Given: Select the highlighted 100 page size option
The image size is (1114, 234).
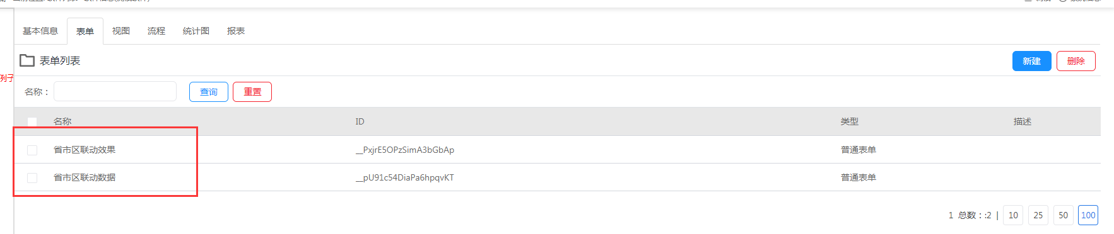Looking at the screenshot, I should click(1088, 215).
